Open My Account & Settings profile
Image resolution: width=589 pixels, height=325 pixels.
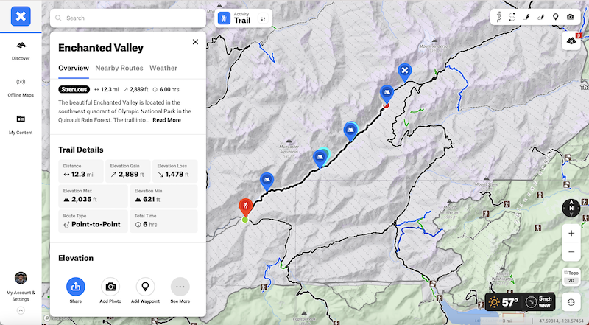[21, 286]
